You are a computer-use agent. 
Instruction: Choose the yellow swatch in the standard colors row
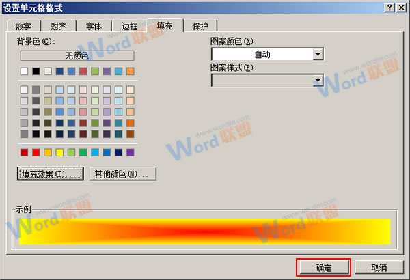point(59,152)
